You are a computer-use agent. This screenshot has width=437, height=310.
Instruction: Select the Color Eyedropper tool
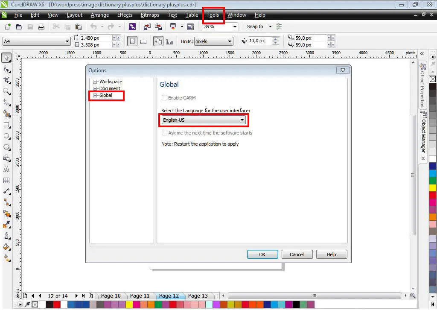6,225
